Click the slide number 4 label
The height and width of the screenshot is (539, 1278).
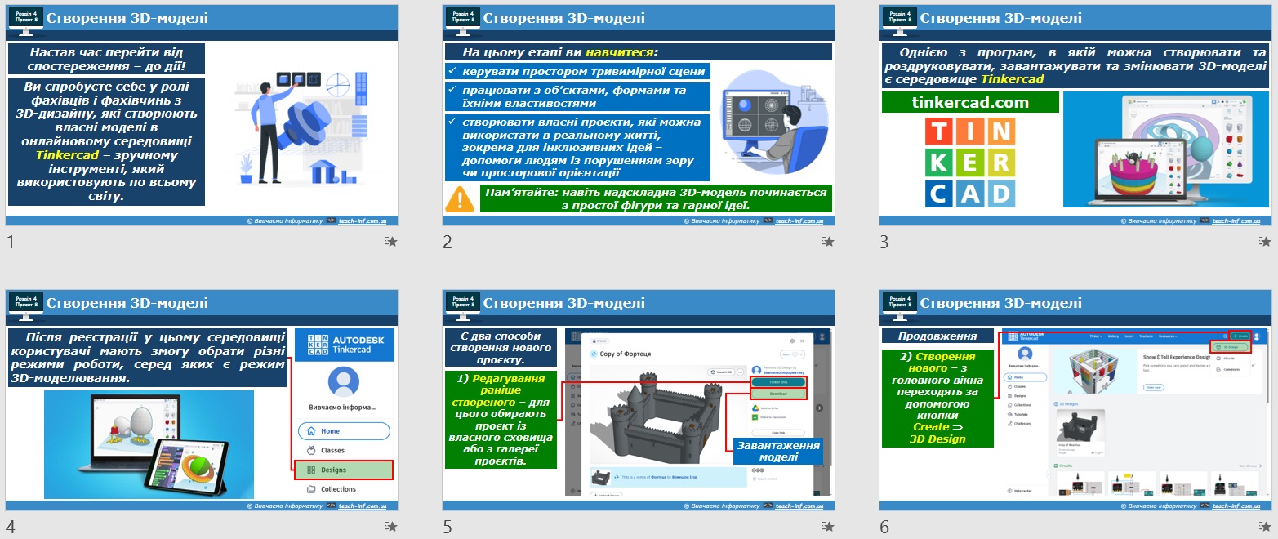pyautogui.click(x=11, y=527)
